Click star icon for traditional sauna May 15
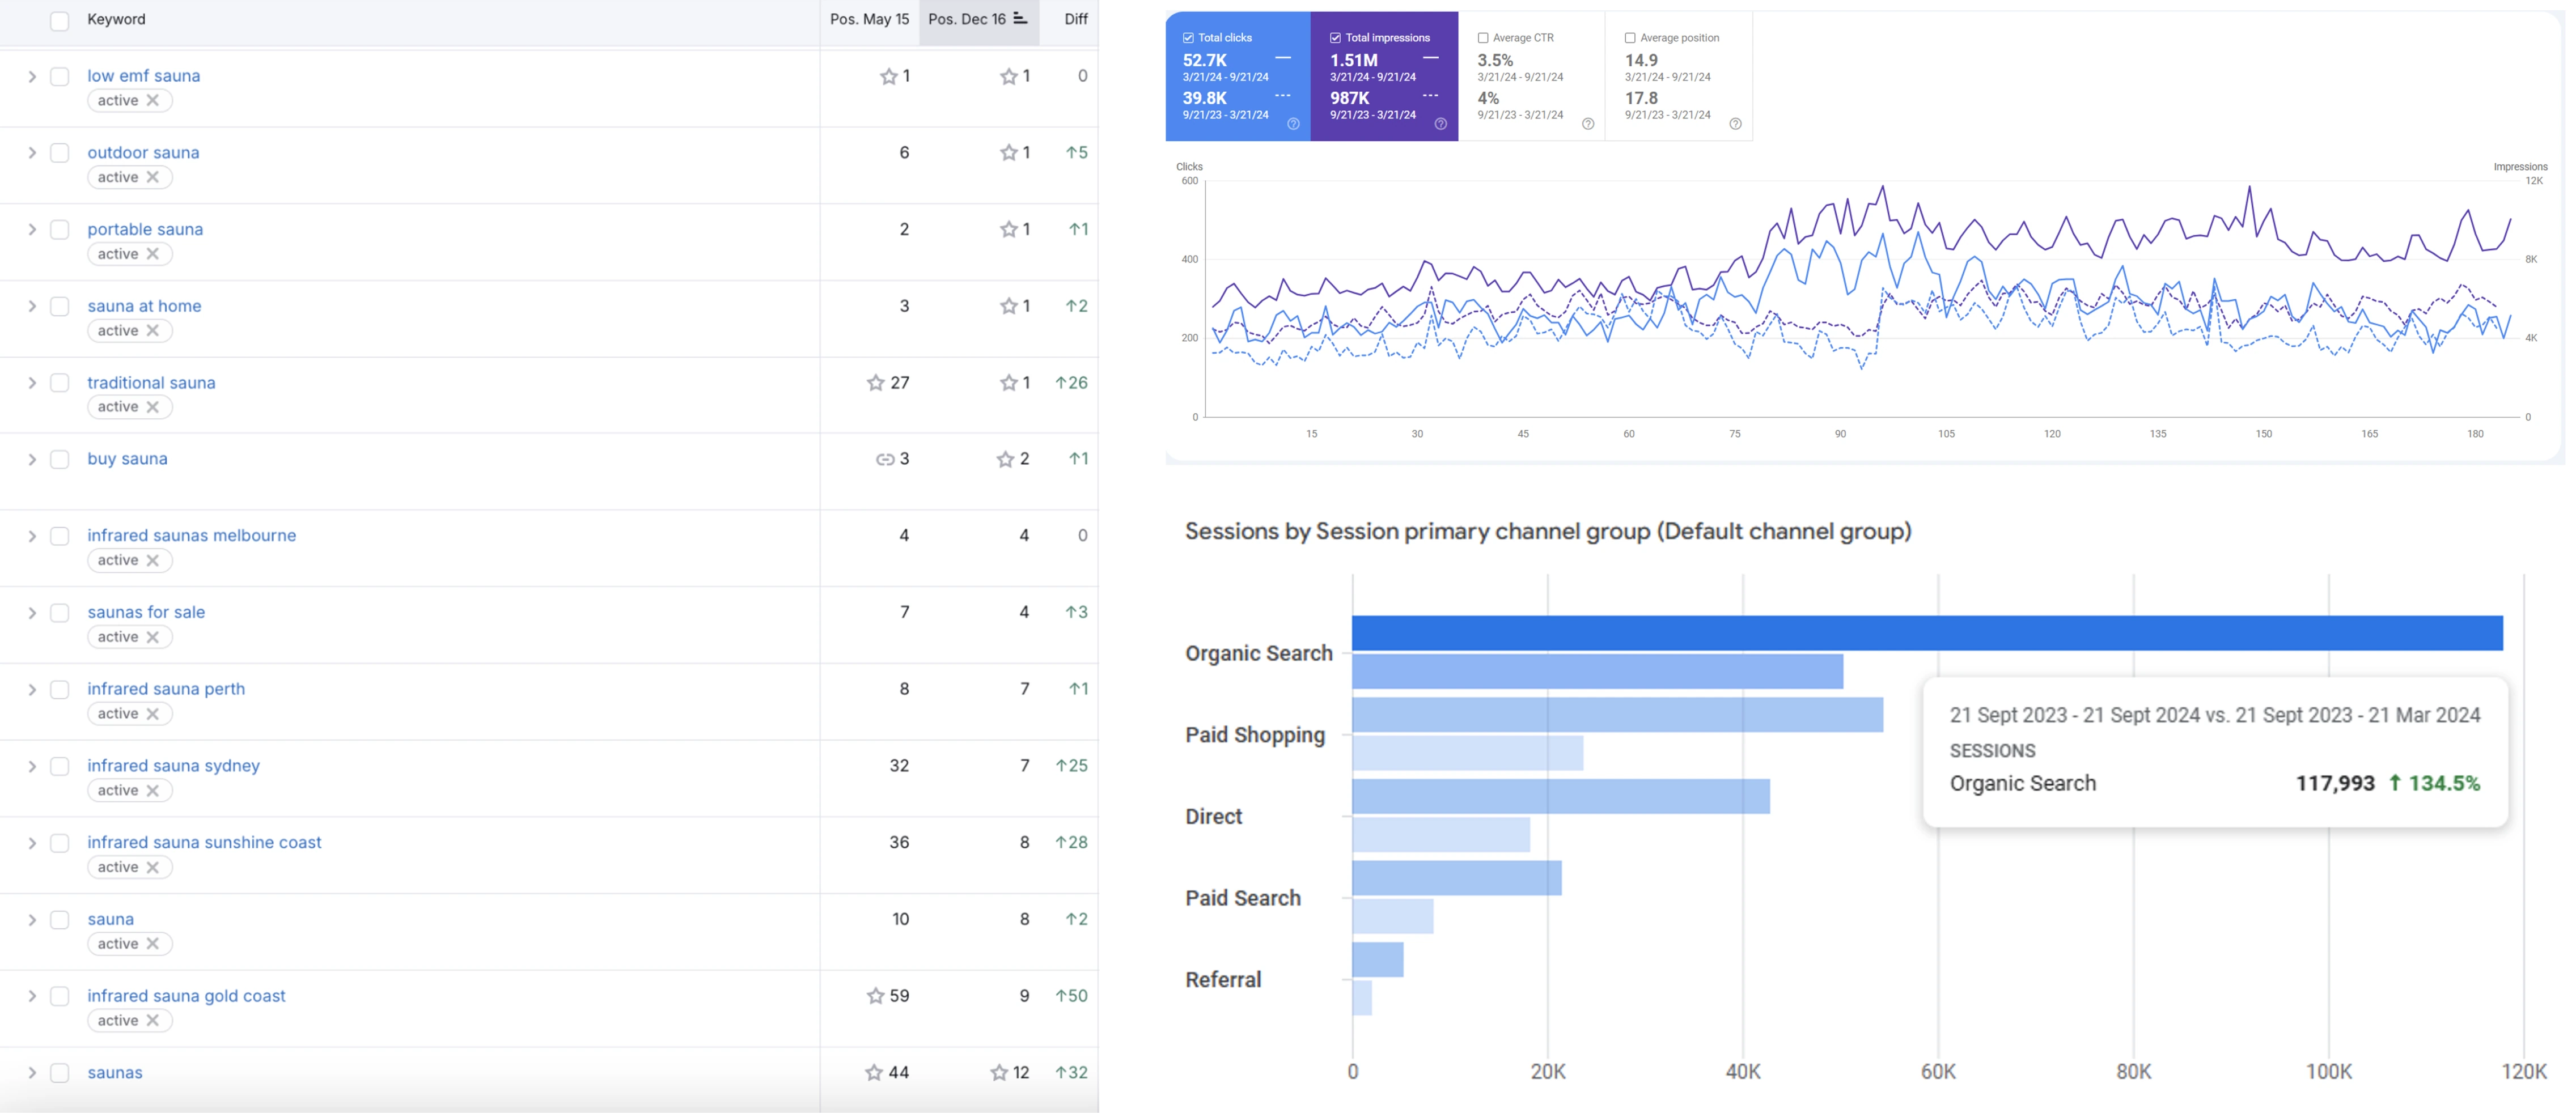Viewport: 2576px width, 1113px height. (875, 383)
